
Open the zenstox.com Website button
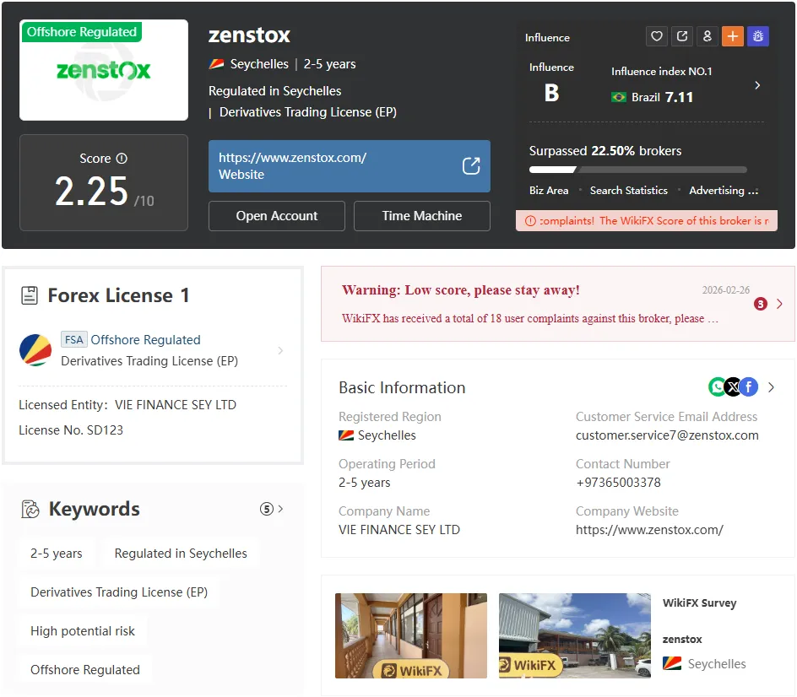(x=350, y=166)
